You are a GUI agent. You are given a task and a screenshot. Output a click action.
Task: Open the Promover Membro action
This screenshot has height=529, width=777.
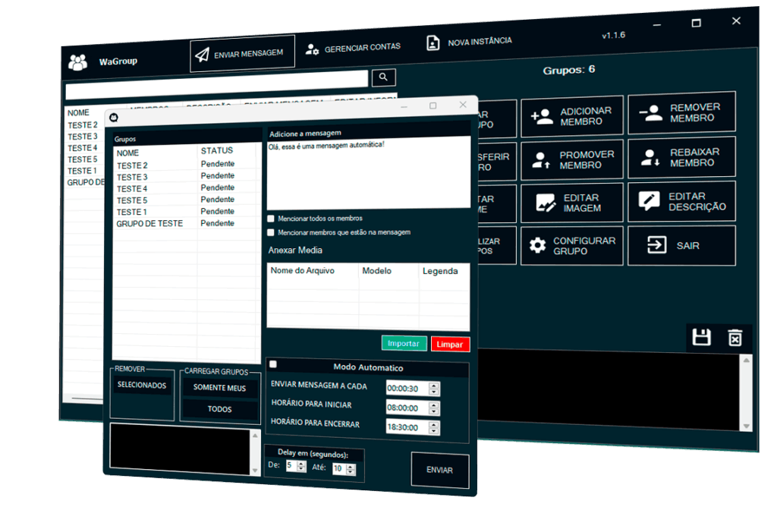pos(572,159)
